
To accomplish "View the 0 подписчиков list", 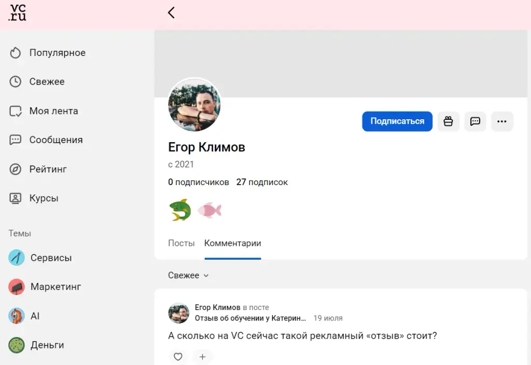I will (x=199, y=182).
